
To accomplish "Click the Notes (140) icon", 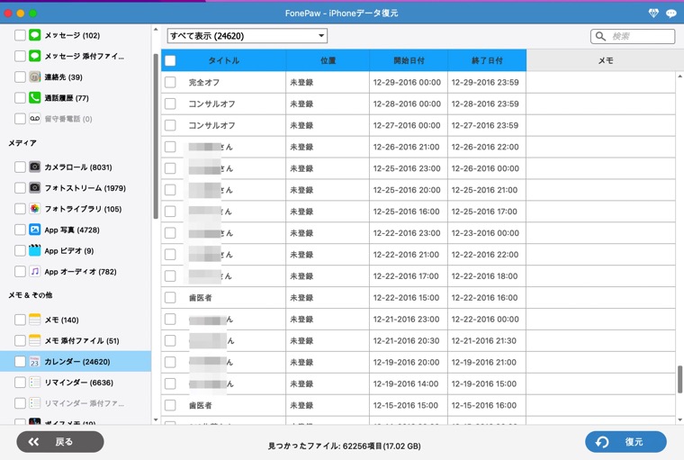I will coord(35,320).
